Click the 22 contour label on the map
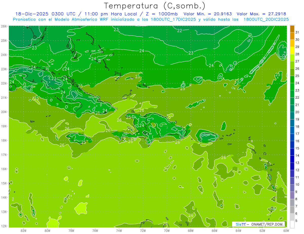Screen dimensions: 304x234 180,31
